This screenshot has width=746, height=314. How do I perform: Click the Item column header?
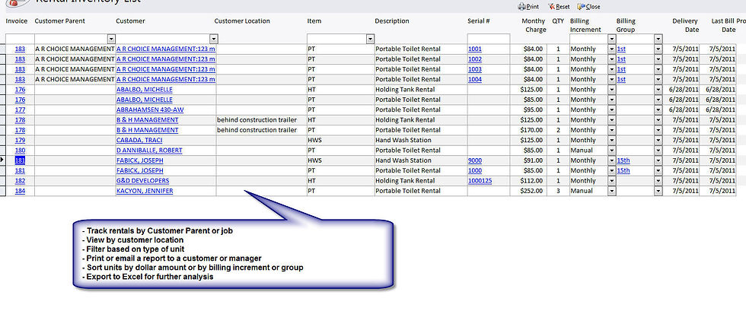(314, 21)
